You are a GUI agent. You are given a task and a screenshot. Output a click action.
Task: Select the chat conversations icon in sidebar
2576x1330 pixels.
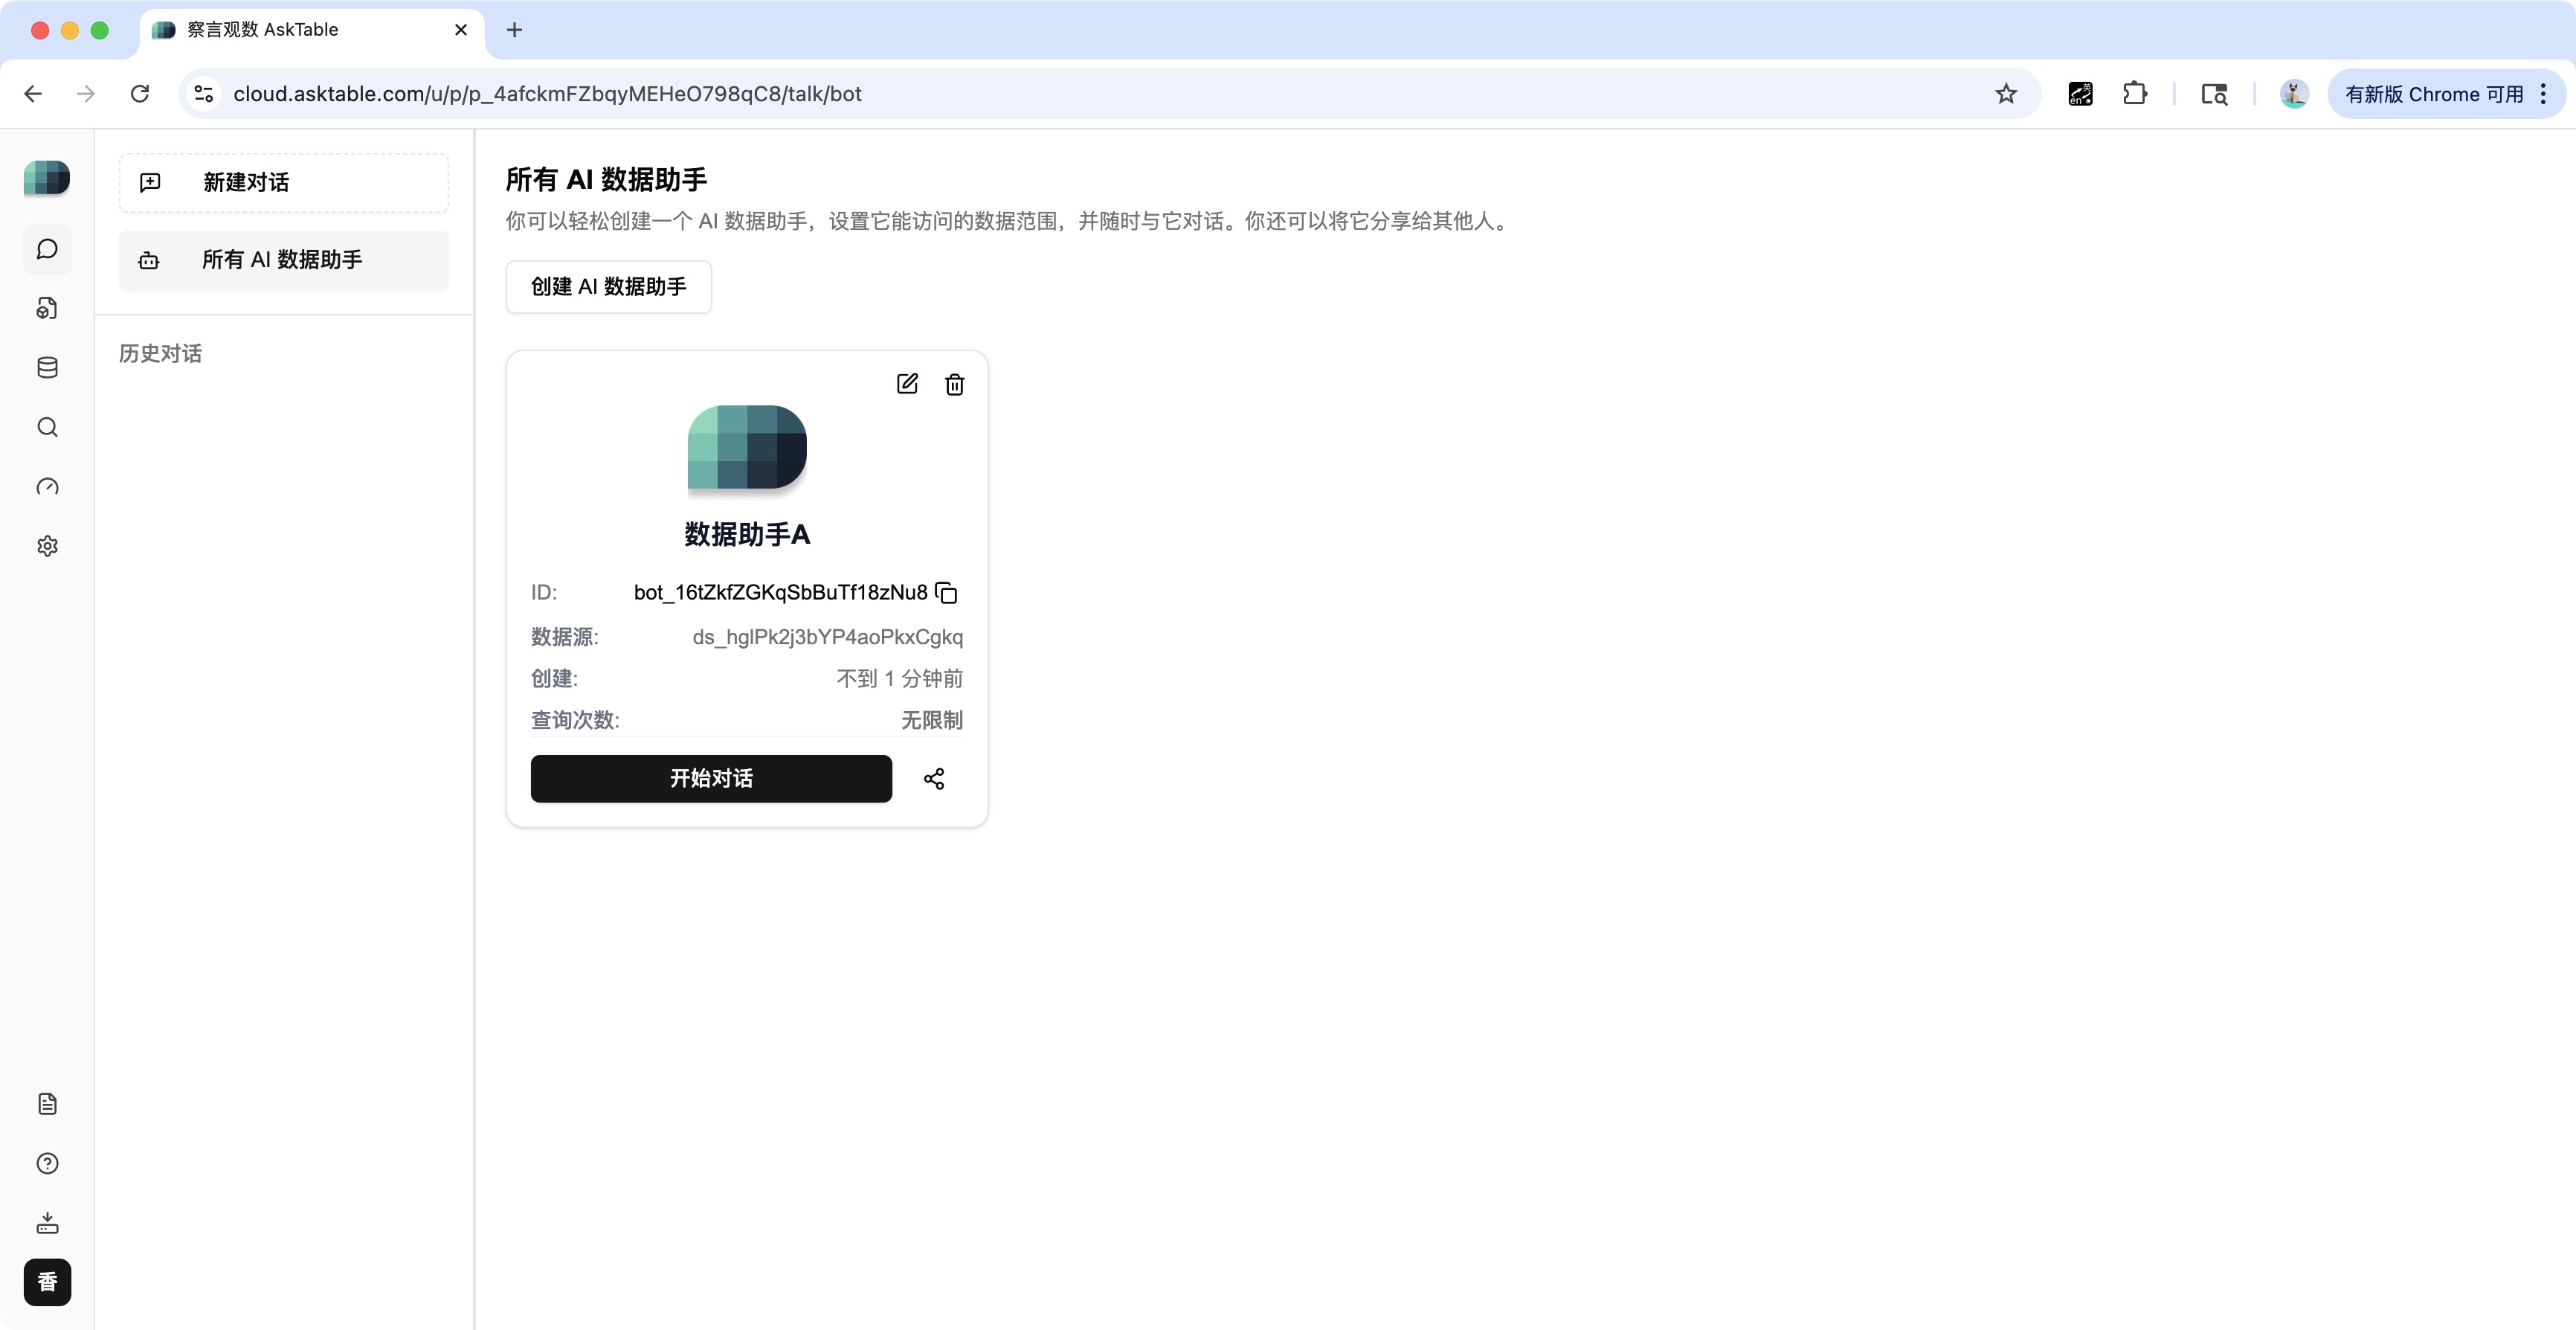[46, 249]
